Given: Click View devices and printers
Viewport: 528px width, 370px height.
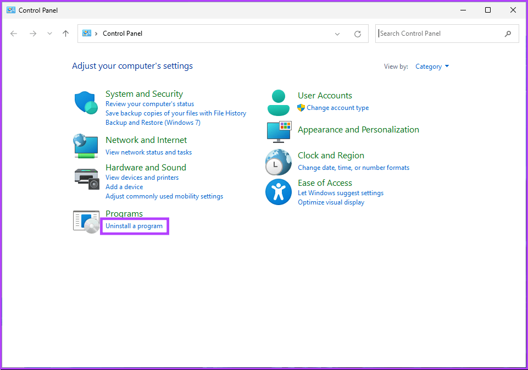Looking at the screenshot, I should pyautogui.click(x=142, y=178).
